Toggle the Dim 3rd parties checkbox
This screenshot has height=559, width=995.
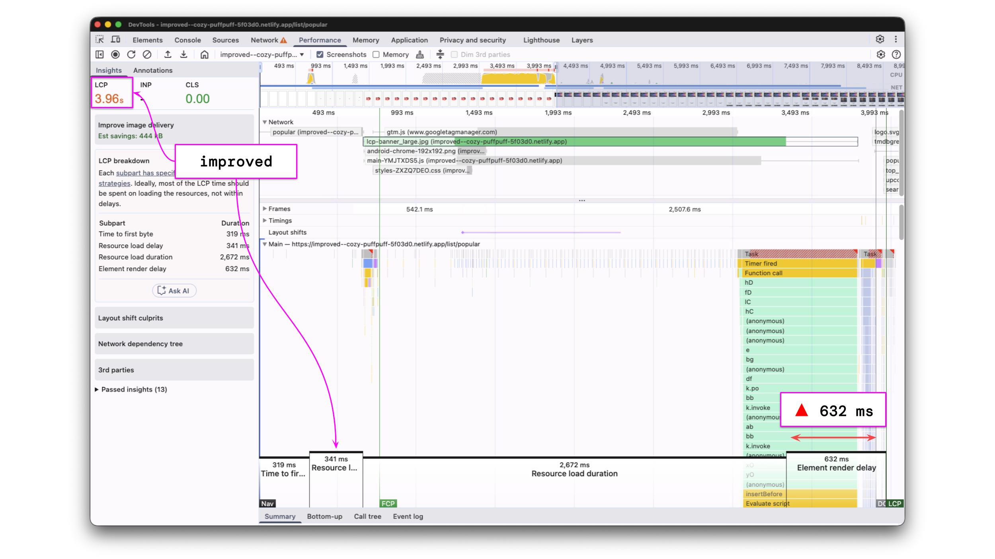[454, 54]
